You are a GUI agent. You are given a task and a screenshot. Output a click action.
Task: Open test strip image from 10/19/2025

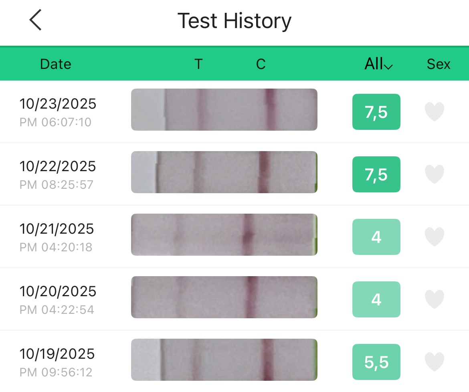click(224, 360)
